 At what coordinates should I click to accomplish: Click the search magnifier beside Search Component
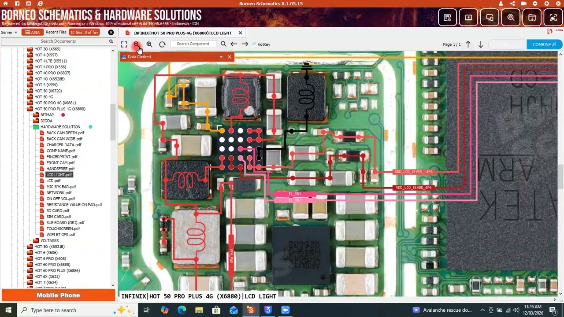coord(223,44)
